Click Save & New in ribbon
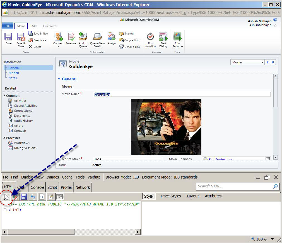This screenshot has height=243, width=282. (38, 34)
